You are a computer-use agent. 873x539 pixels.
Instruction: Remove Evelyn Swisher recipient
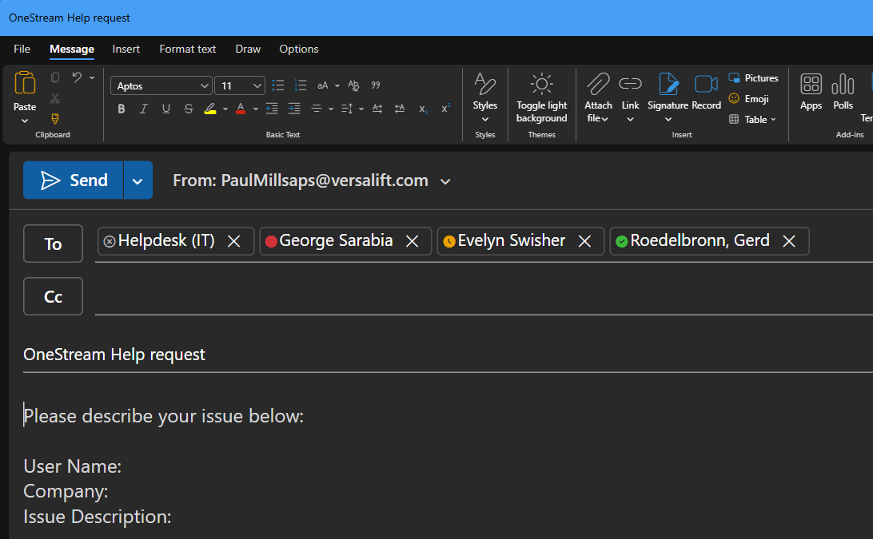[584, 241]
